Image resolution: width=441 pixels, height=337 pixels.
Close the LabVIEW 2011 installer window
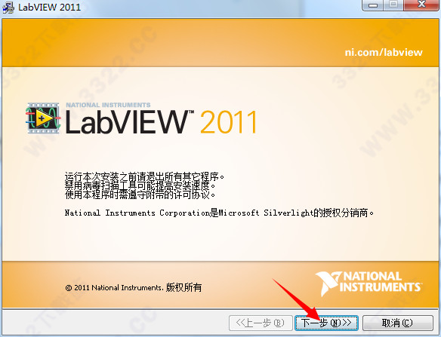(x=421, y=5)
